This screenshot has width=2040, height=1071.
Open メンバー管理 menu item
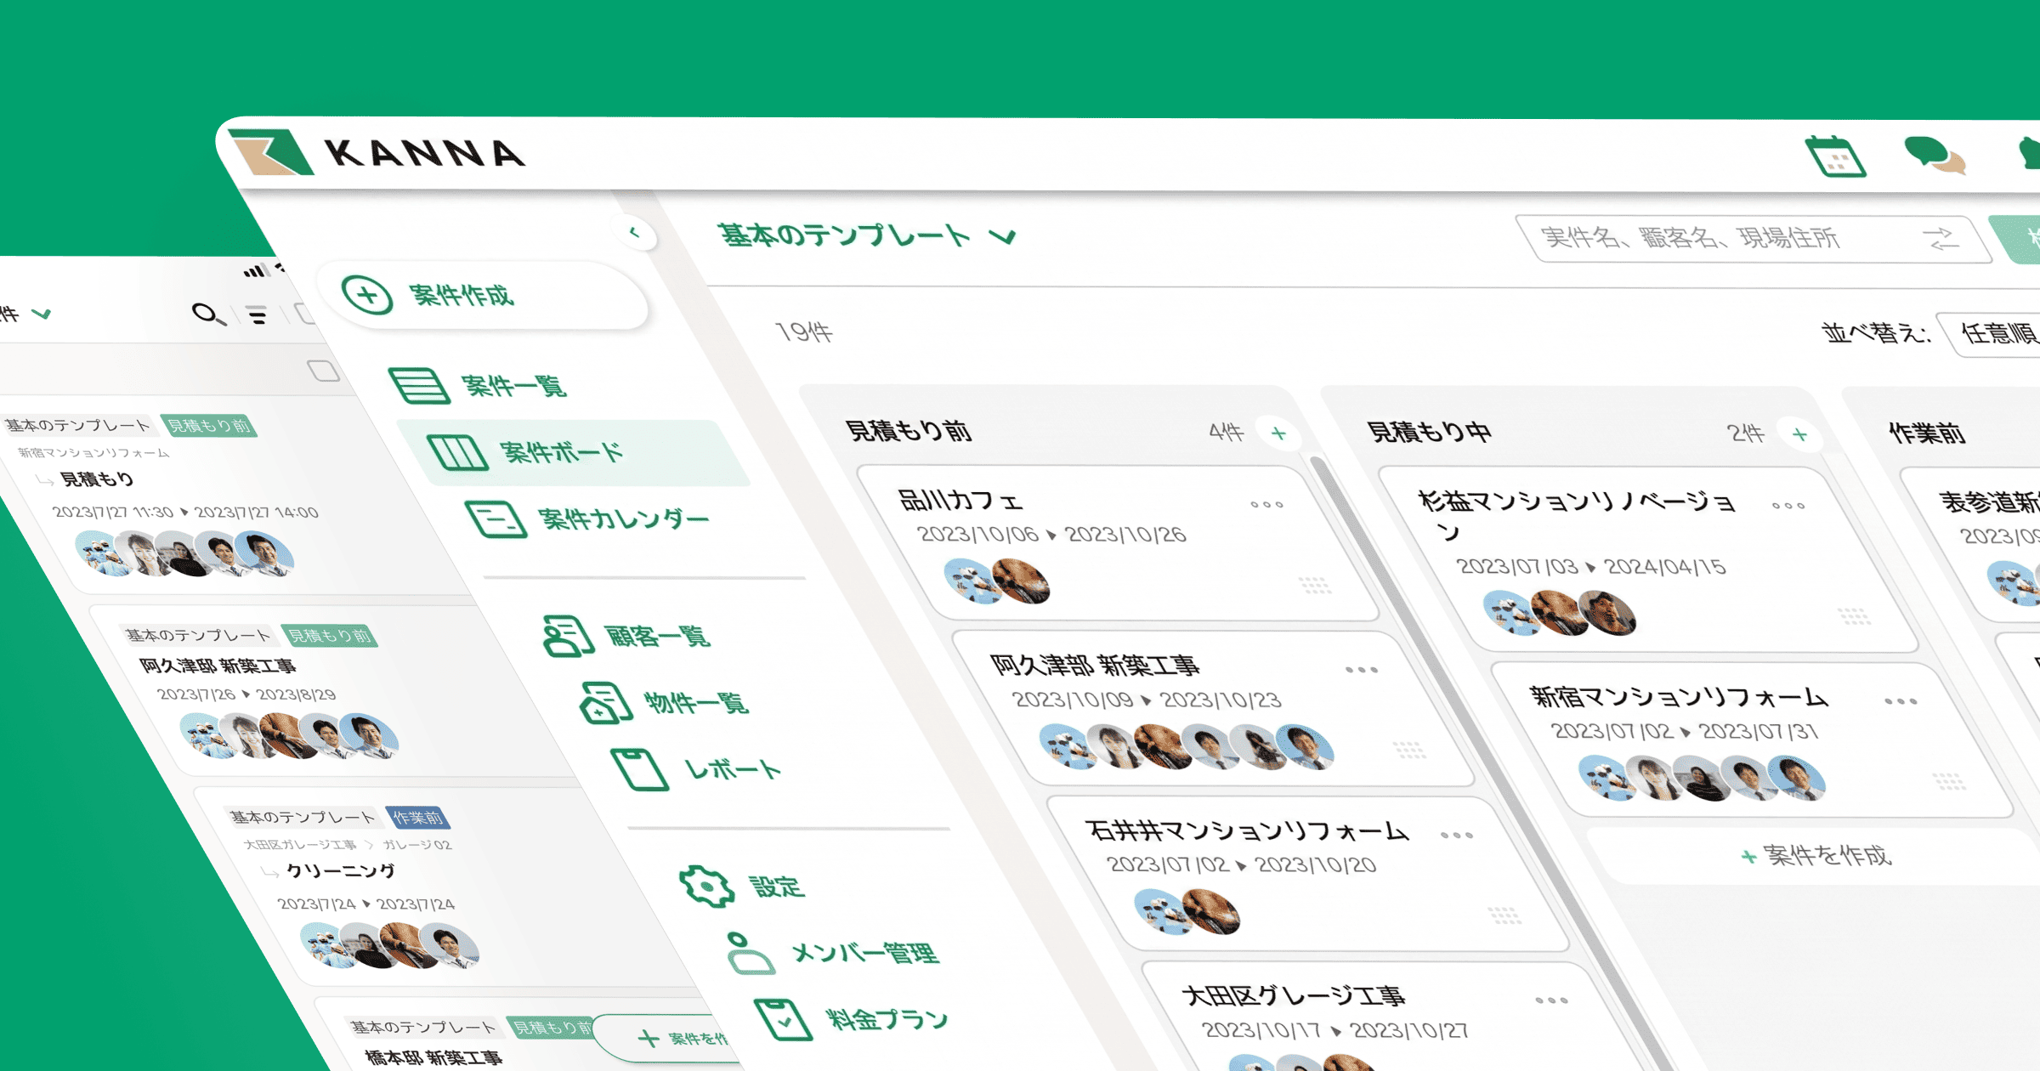835,953
